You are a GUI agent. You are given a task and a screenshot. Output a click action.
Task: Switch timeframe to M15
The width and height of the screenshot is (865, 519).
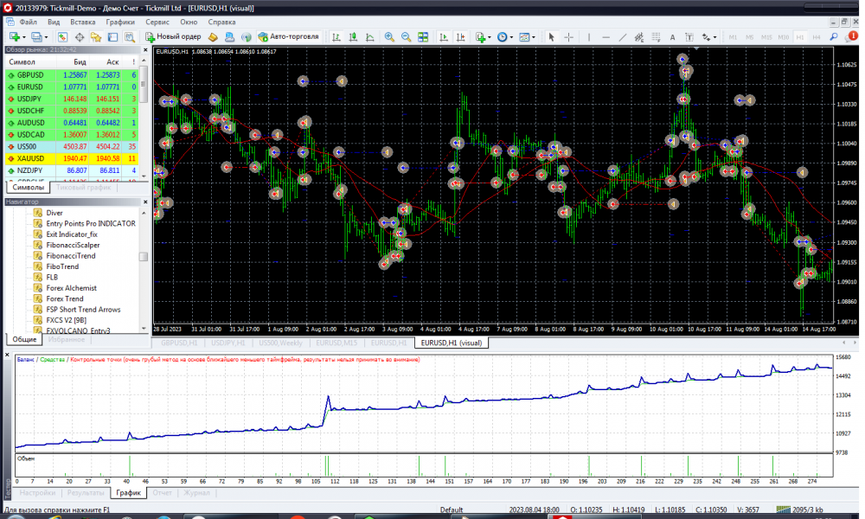click(766, 37)
